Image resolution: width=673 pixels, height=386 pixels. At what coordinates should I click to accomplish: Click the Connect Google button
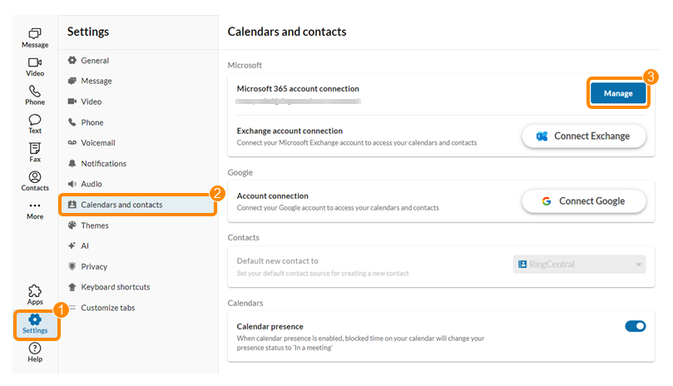(x=584, y=201)
